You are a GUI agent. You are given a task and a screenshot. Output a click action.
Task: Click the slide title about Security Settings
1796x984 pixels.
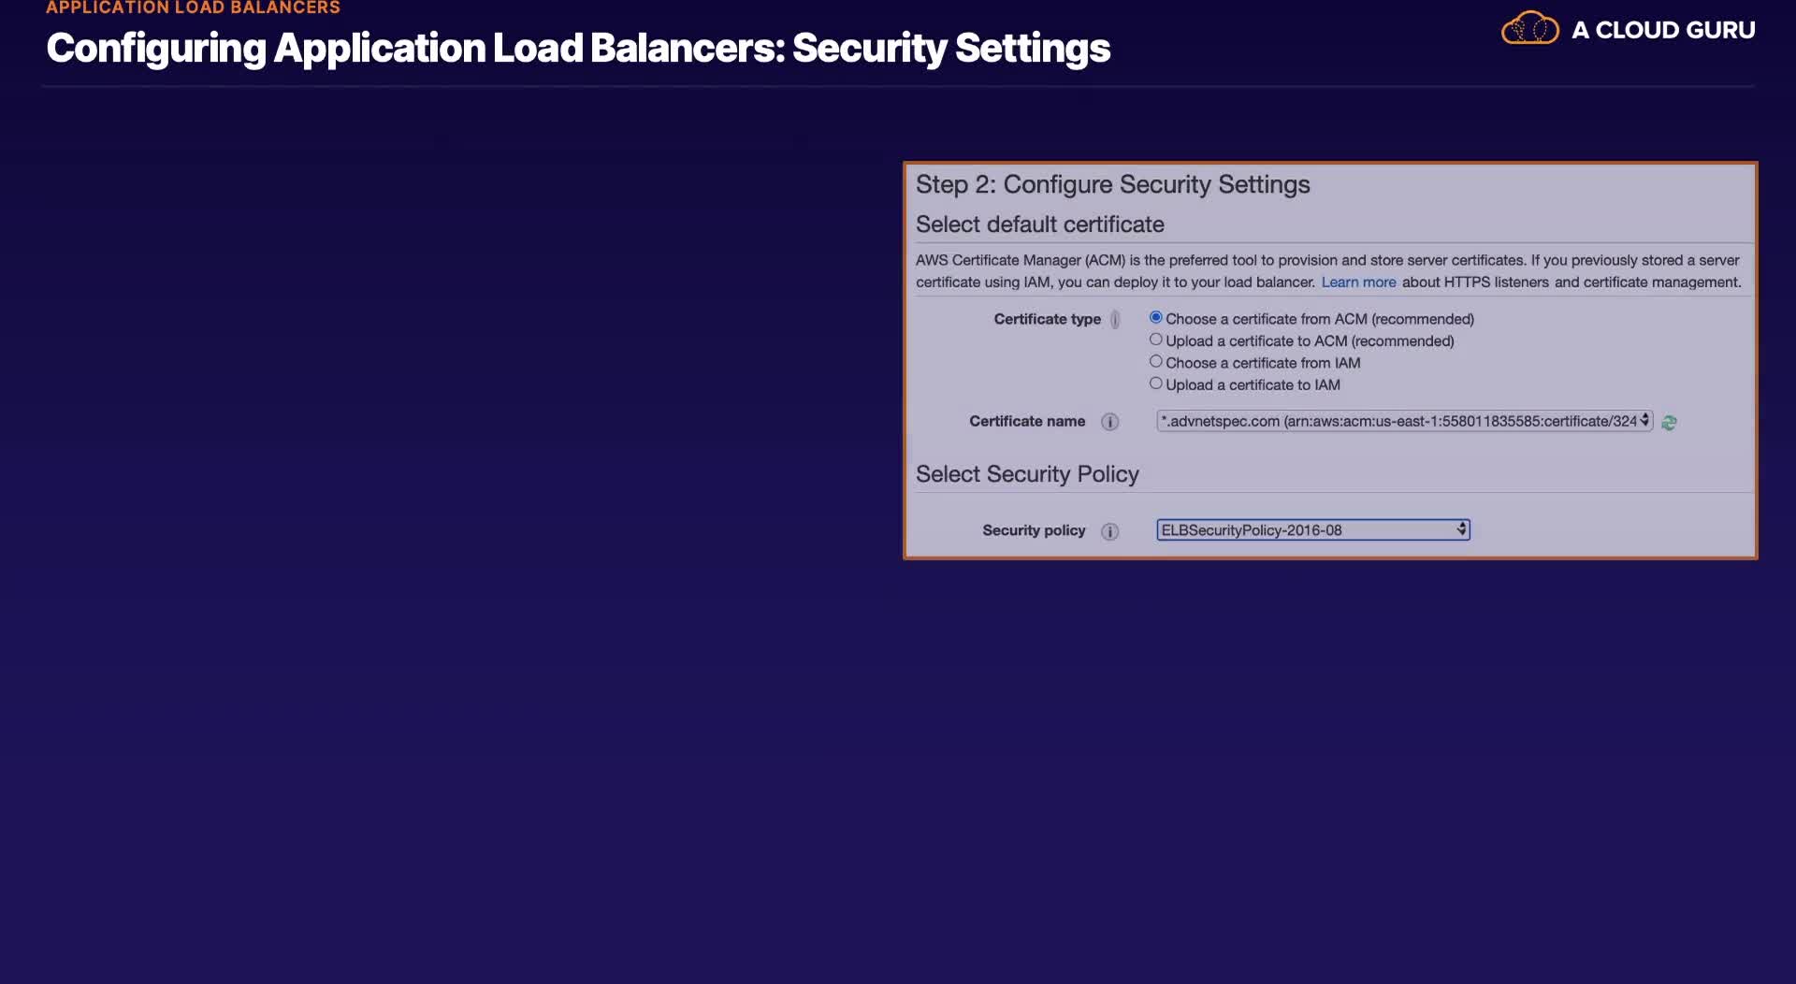[578, 49]
